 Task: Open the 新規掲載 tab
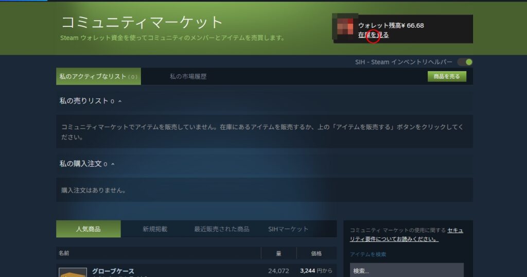click(154, 229)
